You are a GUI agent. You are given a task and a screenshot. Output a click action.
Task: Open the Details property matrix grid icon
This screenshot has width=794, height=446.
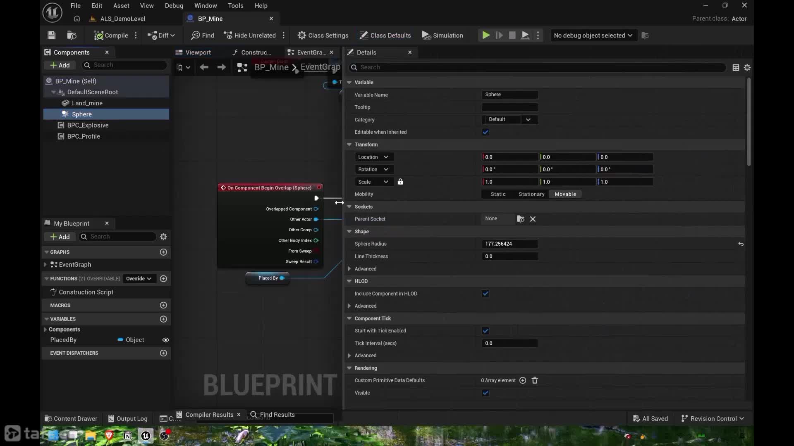pyautogui.click(x=736, y=68)
